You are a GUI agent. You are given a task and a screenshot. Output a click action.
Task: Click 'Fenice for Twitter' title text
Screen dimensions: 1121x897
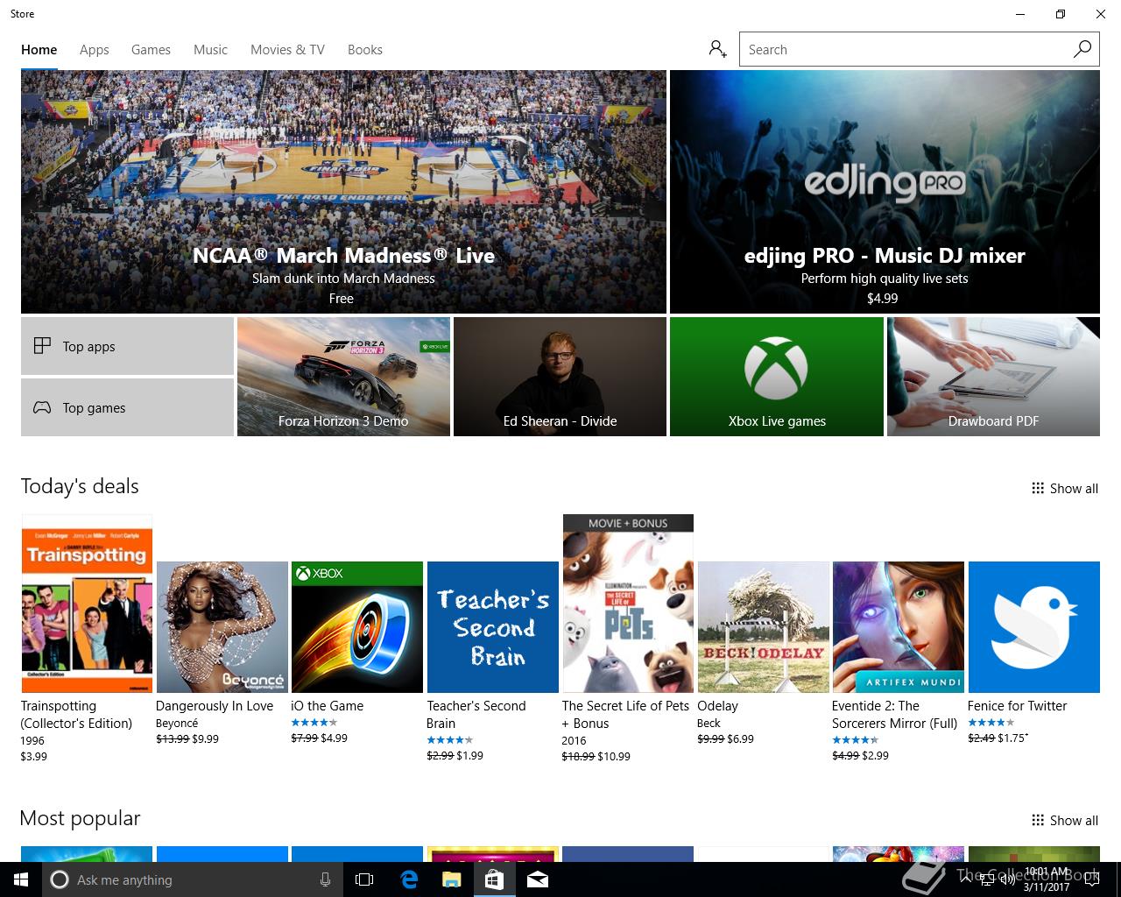click(1017, 705)
